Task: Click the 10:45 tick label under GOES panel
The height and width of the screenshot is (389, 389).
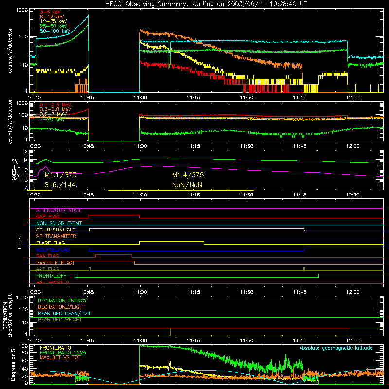Action: [87, 195]
